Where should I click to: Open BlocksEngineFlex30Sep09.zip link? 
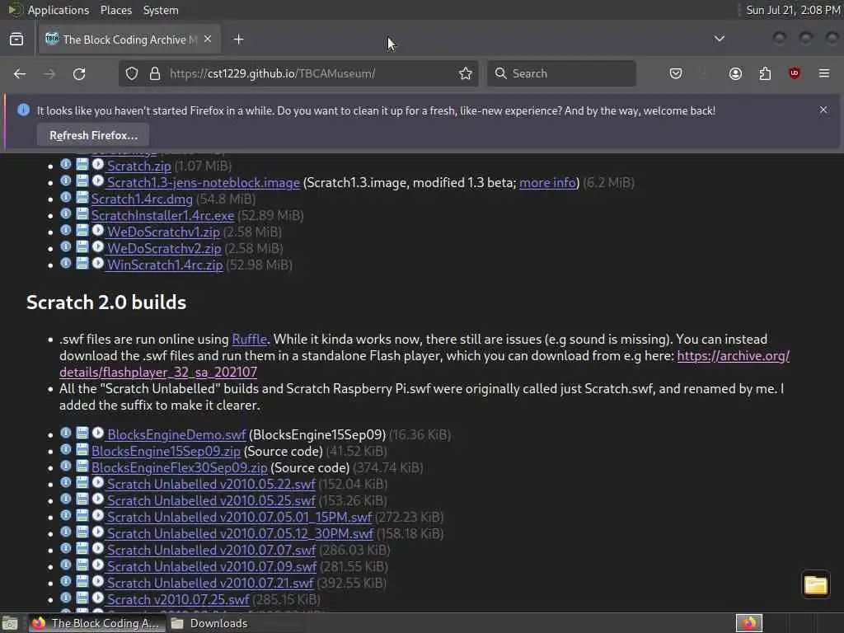click(179, 468)
